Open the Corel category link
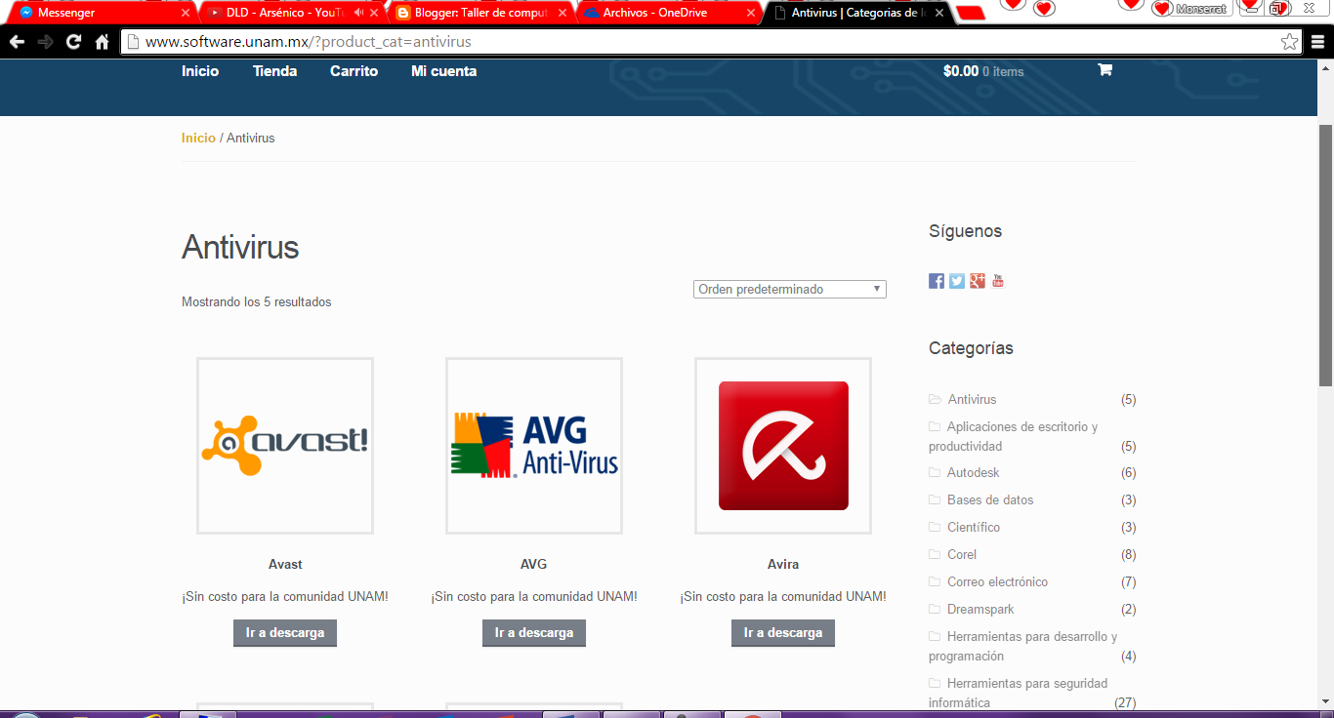1334x718 pixels. coord(962,555)
